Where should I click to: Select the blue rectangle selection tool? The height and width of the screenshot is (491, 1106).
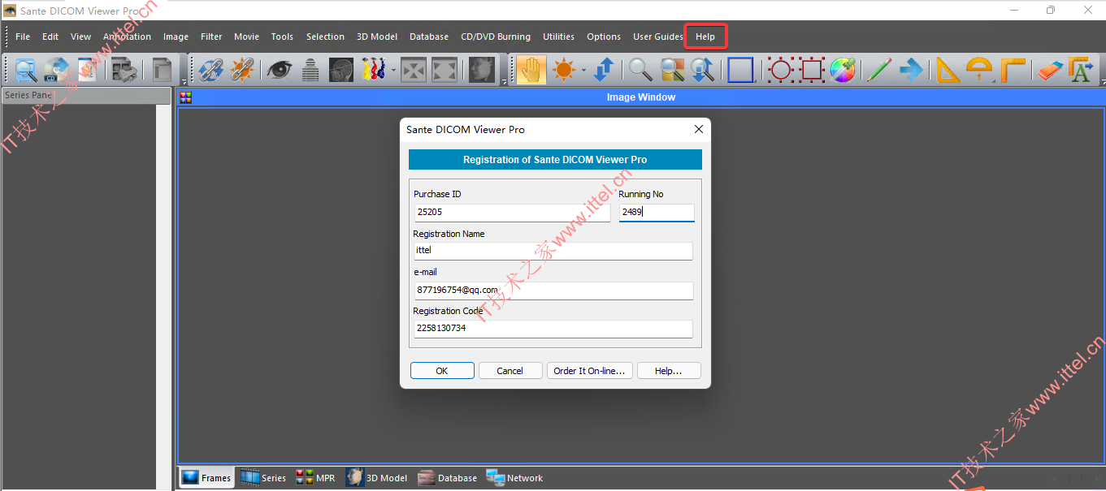coord(740,70)
